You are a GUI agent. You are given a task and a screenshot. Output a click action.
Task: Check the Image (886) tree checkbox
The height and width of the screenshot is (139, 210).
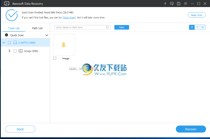[15, 51]
